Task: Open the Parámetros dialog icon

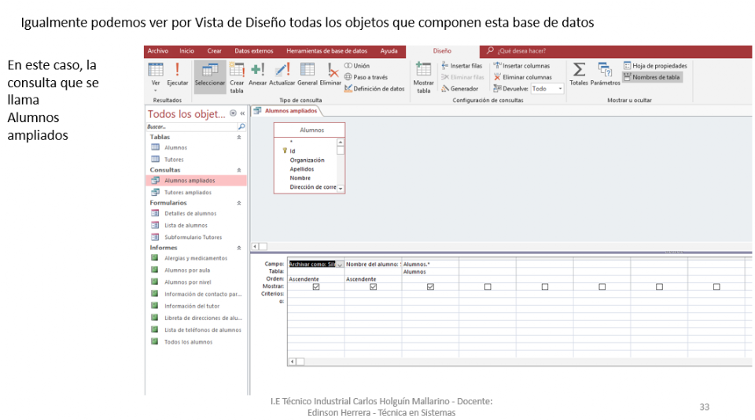Action: pos(605,71)
